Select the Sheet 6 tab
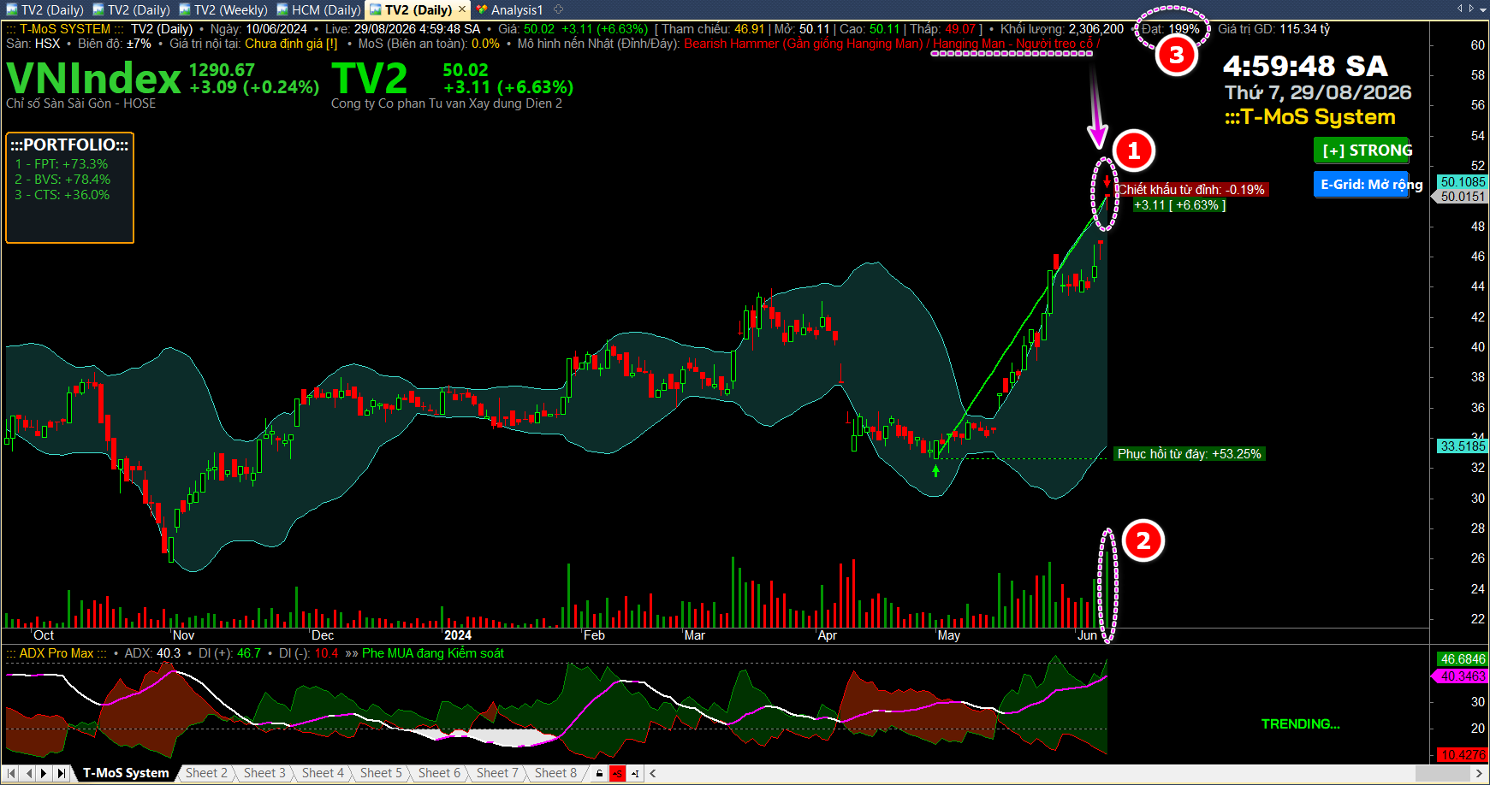Screen dimensions: 1490x785 [439, 773]
